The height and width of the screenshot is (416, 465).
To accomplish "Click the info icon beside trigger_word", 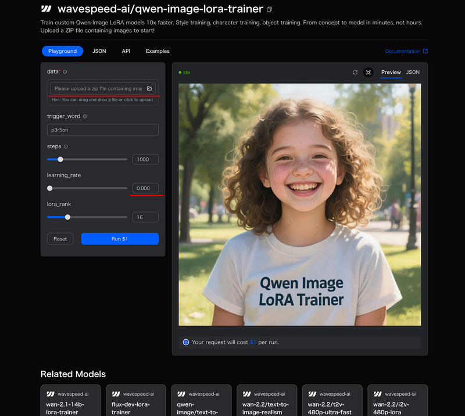I will pos(85,116).
